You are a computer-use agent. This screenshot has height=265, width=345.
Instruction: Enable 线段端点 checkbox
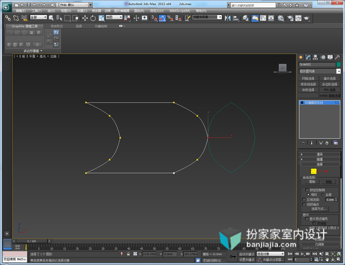[x=304, y=204]
